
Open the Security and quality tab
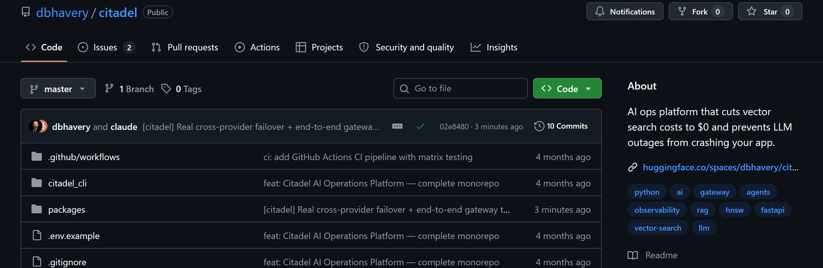coord(406,47)
